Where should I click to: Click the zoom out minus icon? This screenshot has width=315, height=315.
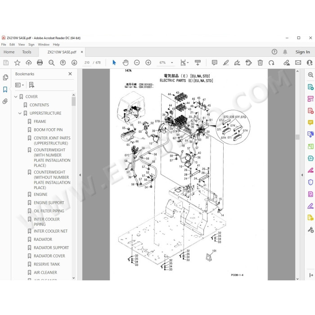137,63
